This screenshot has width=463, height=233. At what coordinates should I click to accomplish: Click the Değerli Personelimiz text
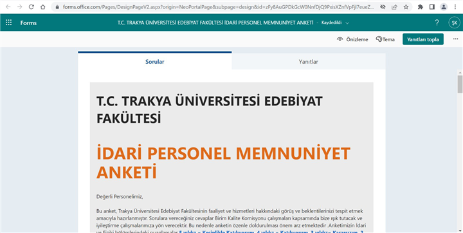coord(120,196)
